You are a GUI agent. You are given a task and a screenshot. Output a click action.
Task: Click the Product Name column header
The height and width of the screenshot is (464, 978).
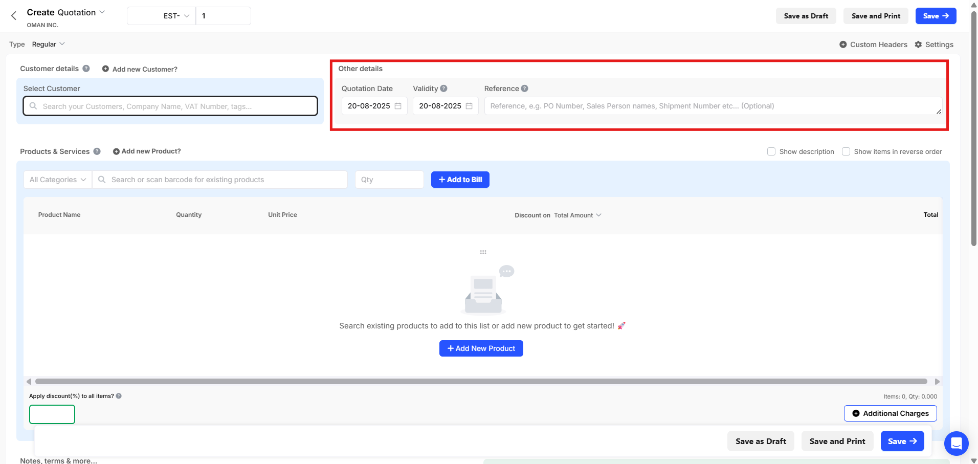(x=59, y=215)
